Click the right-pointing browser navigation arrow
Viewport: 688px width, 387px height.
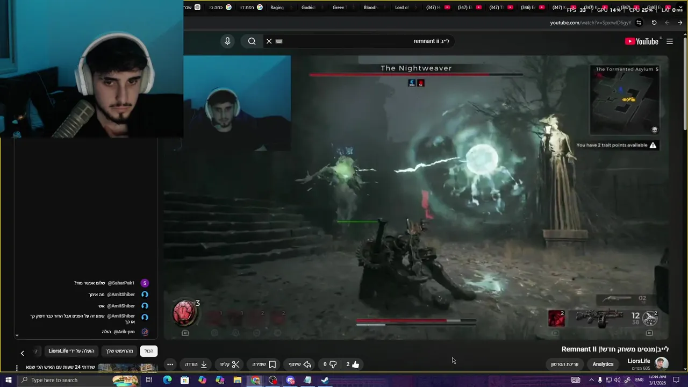tap(680, 23)
